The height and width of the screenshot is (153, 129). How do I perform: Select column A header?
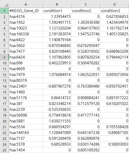click(26, 4)
